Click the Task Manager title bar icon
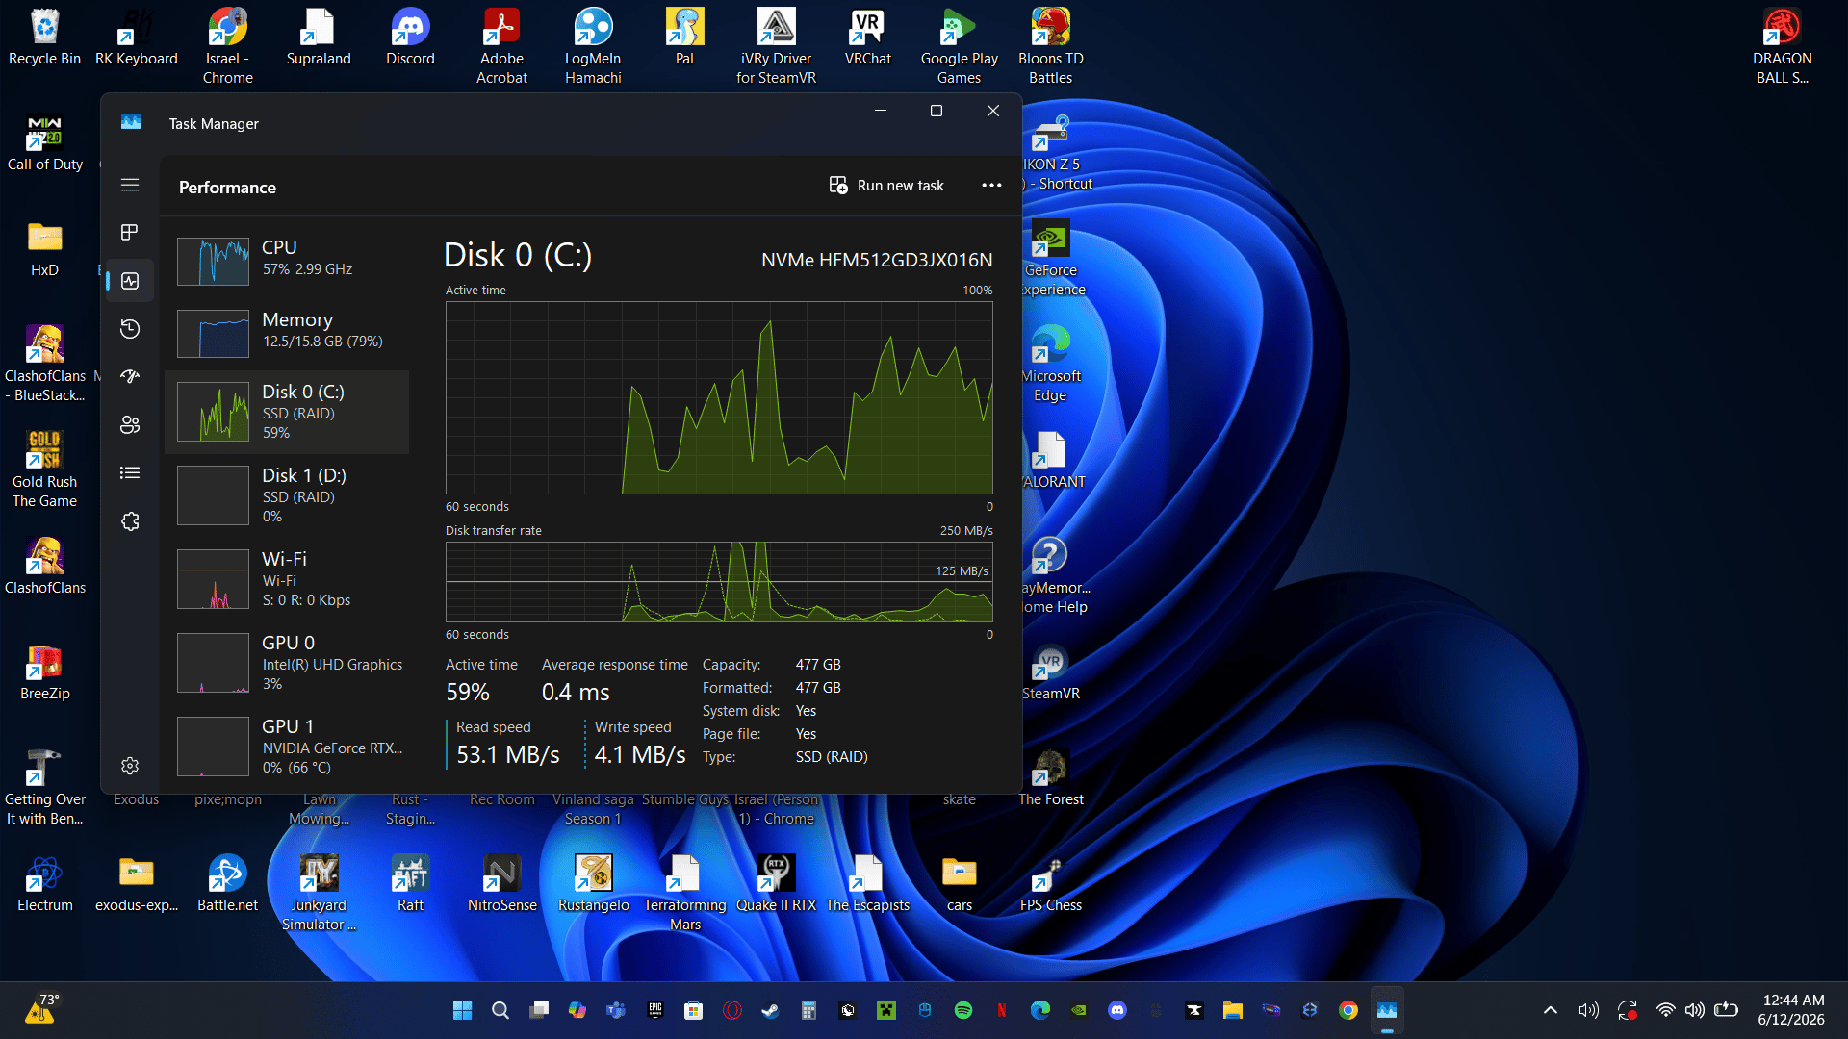 [x=131, y=122]
